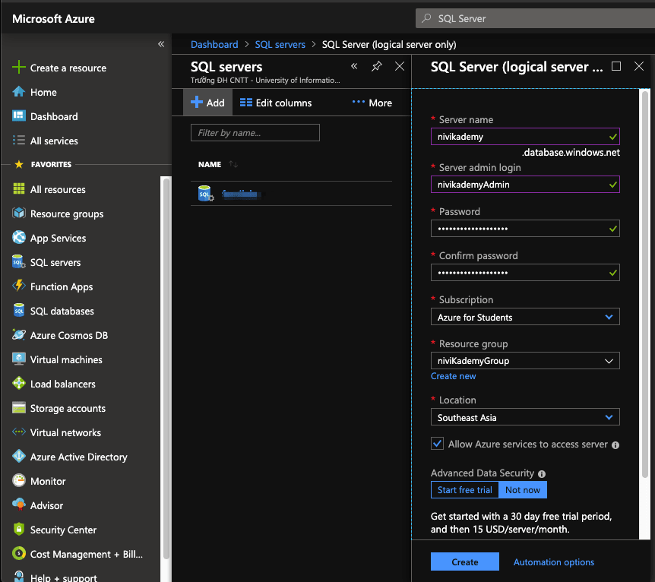Open Function Apps lightning icon
This screenshot has width=655, height=582.
pos(19,286)
